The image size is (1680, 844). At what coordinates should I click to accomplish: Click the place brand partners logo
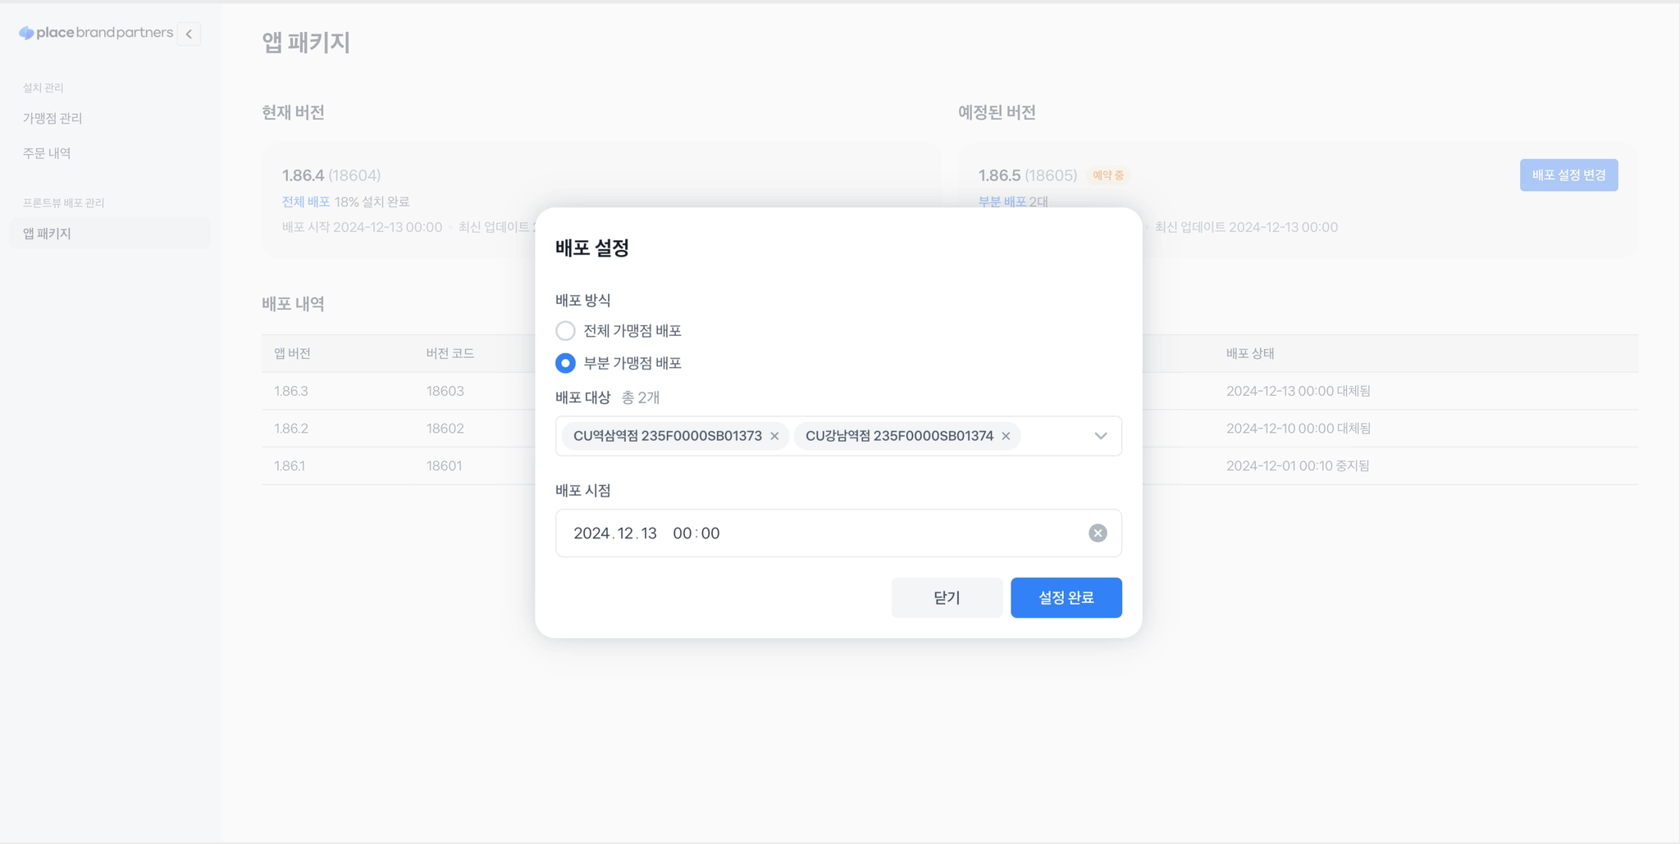96,33
